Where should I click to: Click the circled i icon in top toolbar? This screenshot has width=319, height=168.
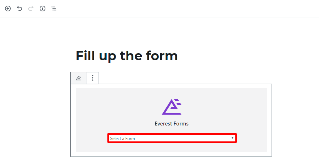pos(42,9)
